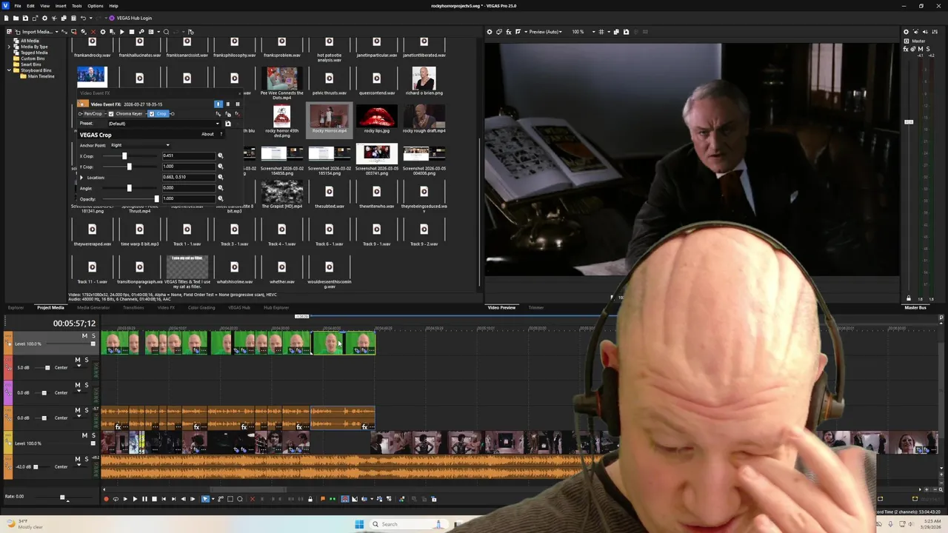Image resolution: width=948 pixels, height=533 pixels.
Task: Expand the Media By Type tree node
Action: coord(9,47)
